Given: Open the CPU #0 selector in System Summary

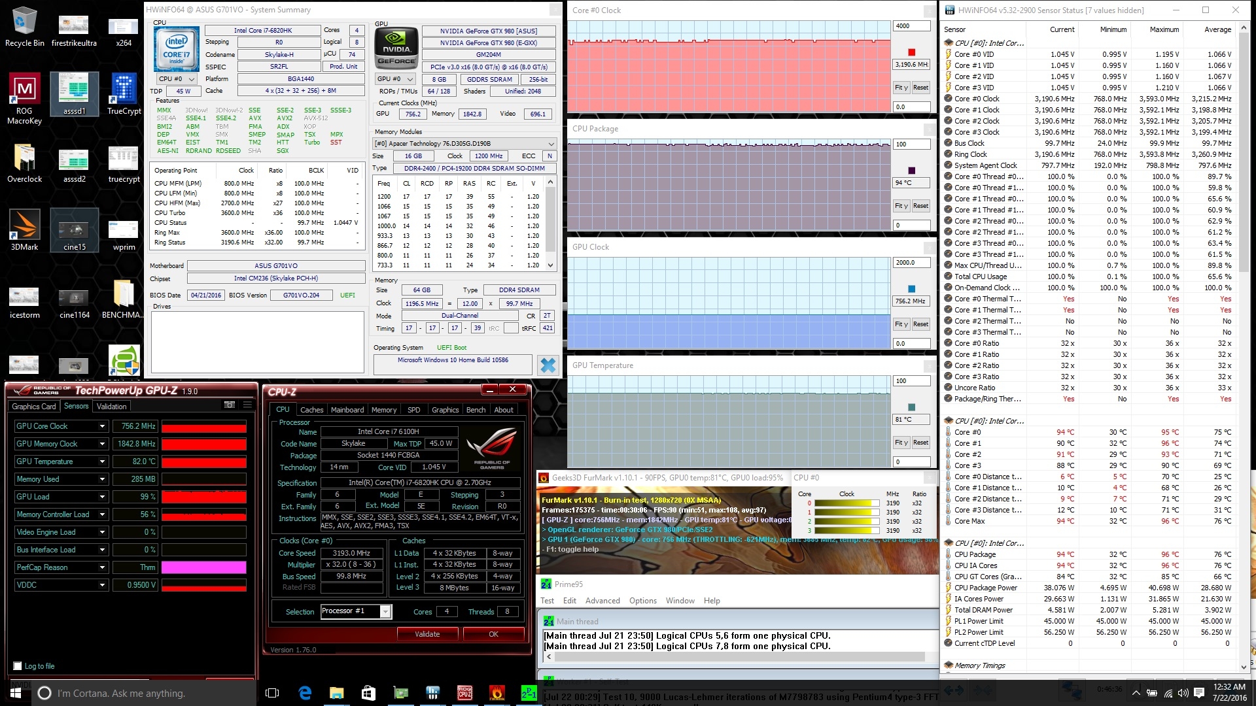Looking at the screenshot, I should [176, 79].
